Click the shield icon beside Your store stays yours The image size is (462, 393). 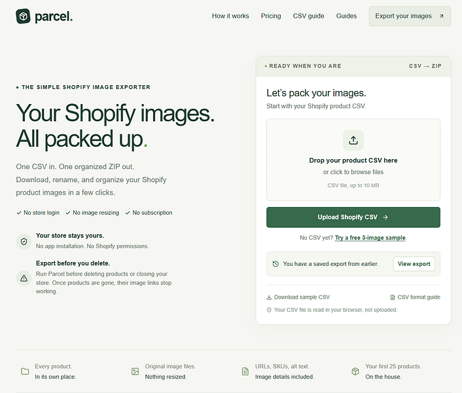[x=24, y=242]
